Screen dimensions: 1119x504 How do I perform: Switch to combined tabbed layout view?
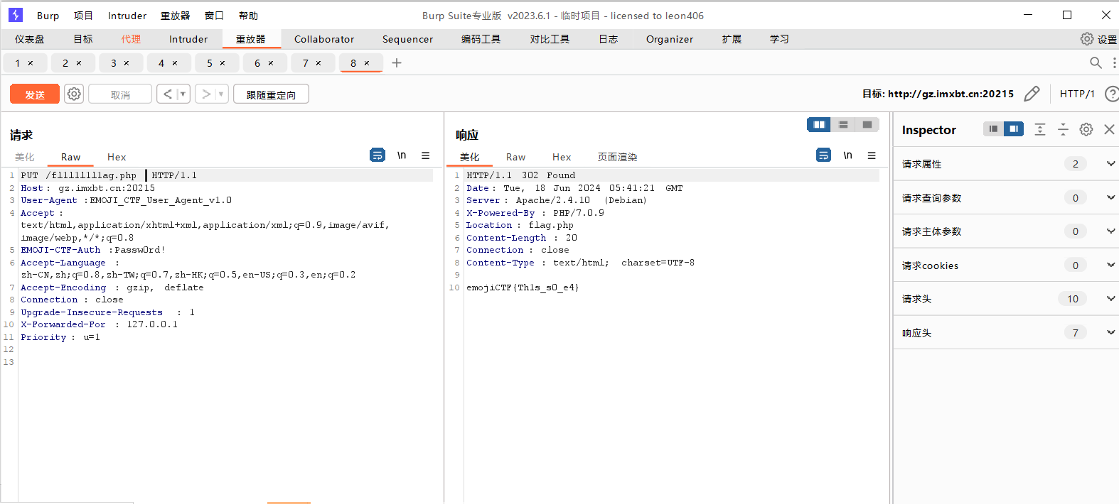[867, 124]
